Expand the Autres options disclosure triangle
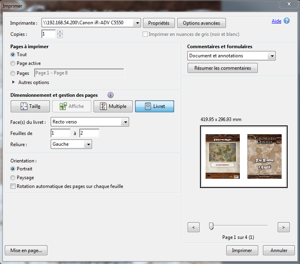Screen dimensions: 300x264 pos(14,82)
